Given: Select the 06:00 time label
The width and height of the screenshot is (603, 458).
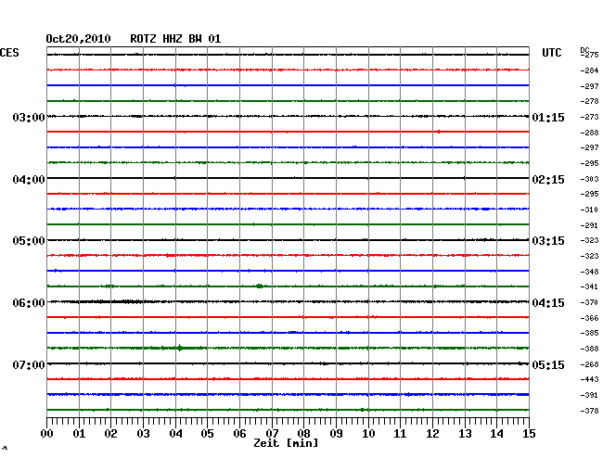Looking at the screenshot, I should 29,303.
